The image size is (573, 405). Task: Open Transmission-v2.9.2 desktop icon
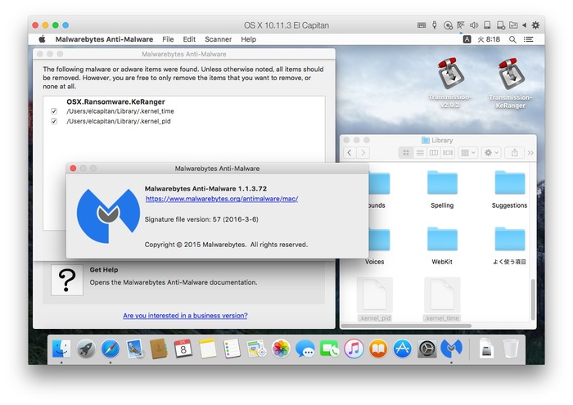pyautogui.click(x=450, y=83)
